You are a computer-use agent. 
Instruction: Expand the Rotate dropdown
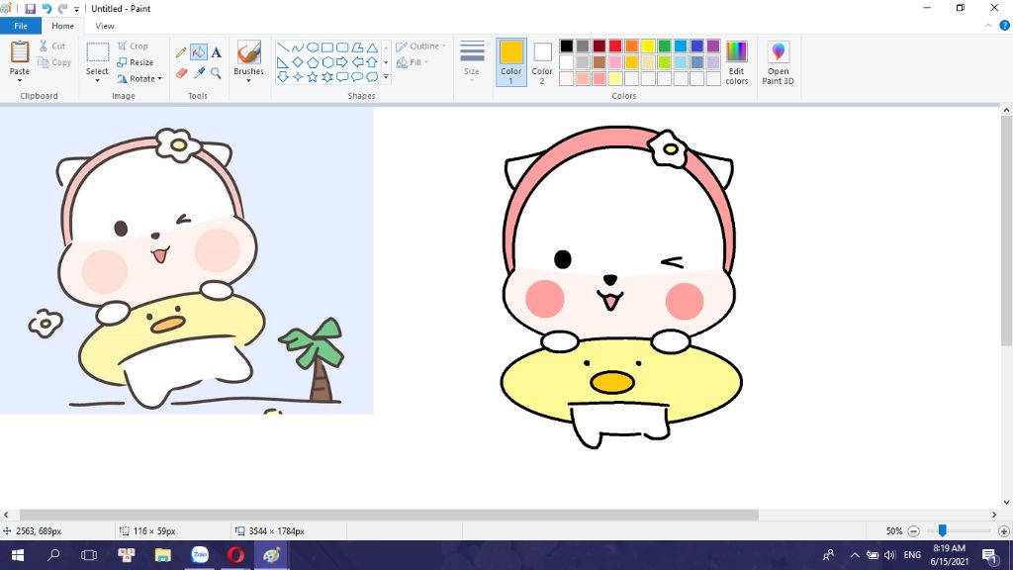pyautogui.click(x=159, y=79)
